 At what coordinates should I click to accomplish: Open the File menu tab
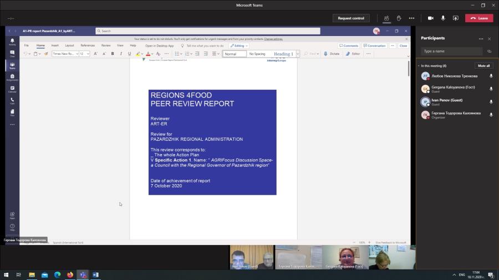[27, 45]
